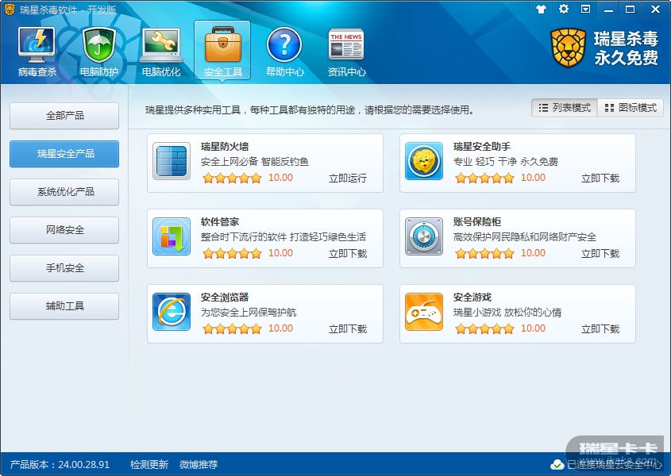Image resolution: width=671 pixels, height=476 pixels.
Task: Click the 瑞星防火墙 title text
Action: tap(225, 147)
